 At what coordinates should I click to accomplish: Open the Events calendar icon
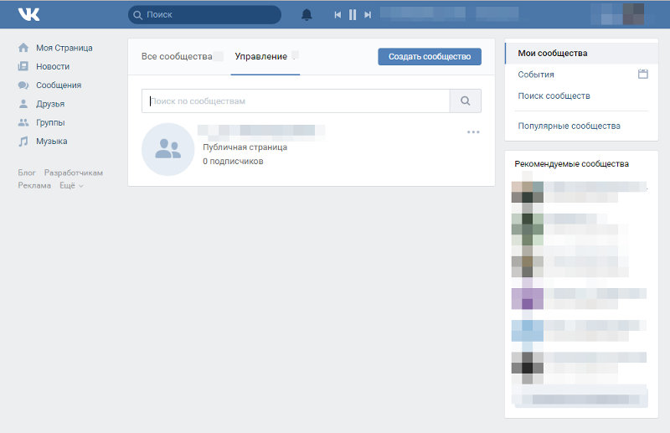pyautogui.click(x=643, y=75)
